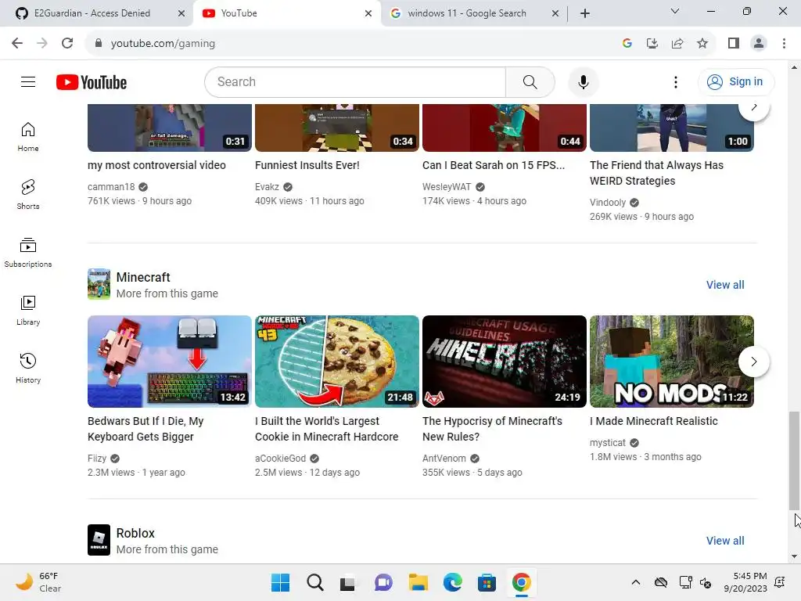Open the Roblox section title
Image resolution: width=801 pixels, height=601 pixels.
[x=135, y=533]
